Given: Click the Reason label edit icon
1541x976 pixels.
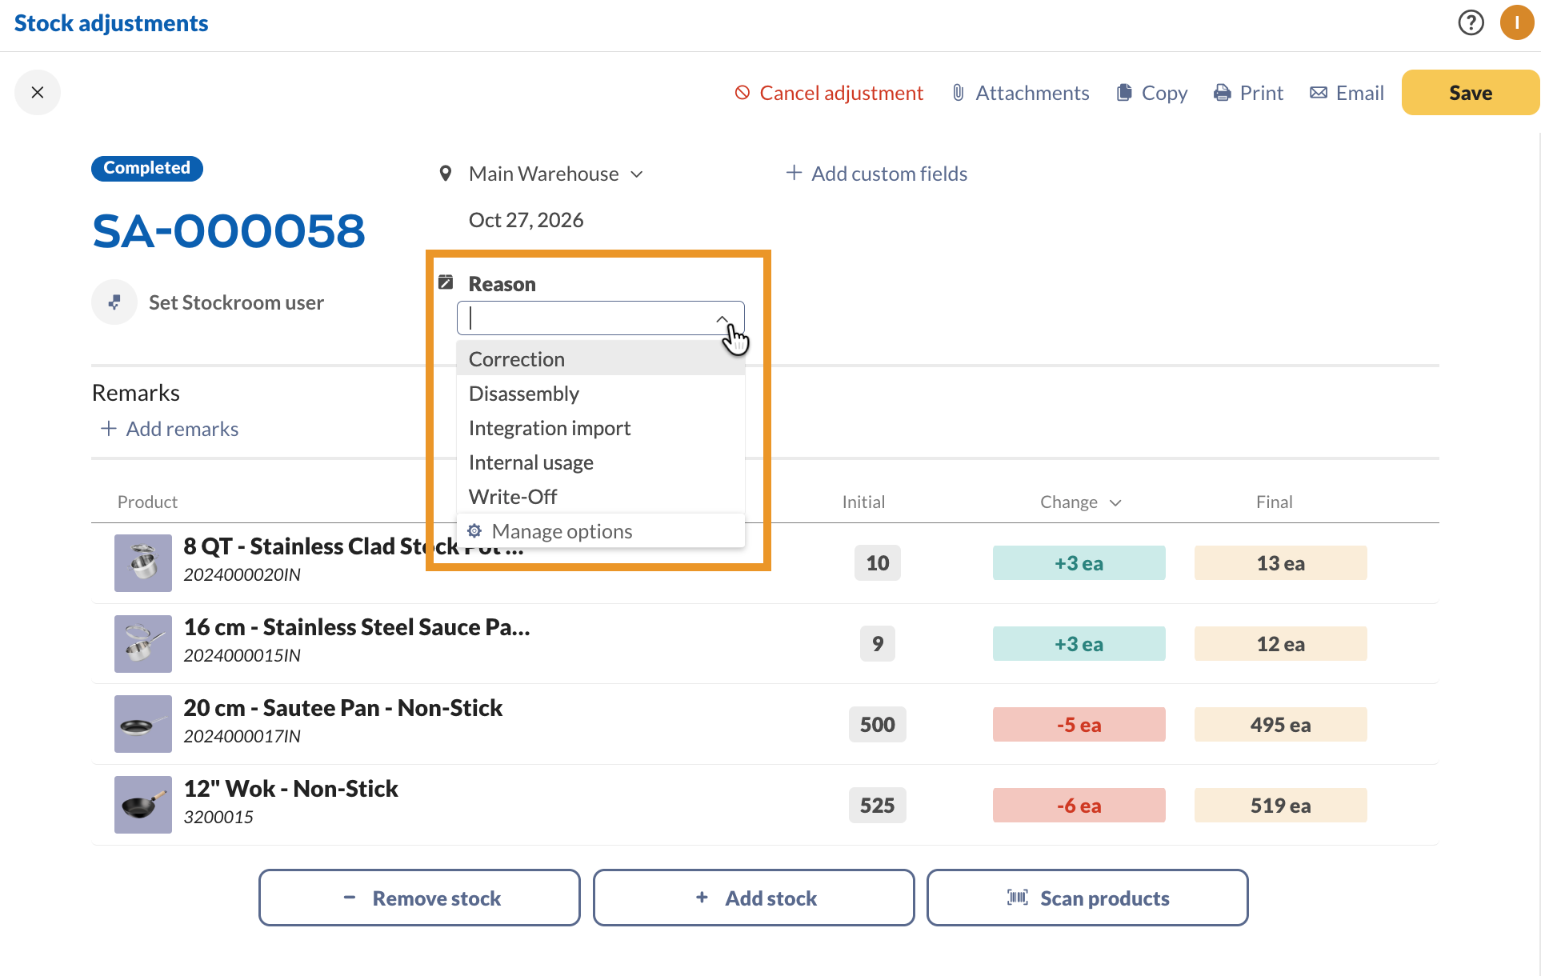Looking at the screenshot, I should pyautogui.click(x=446, y=282).
